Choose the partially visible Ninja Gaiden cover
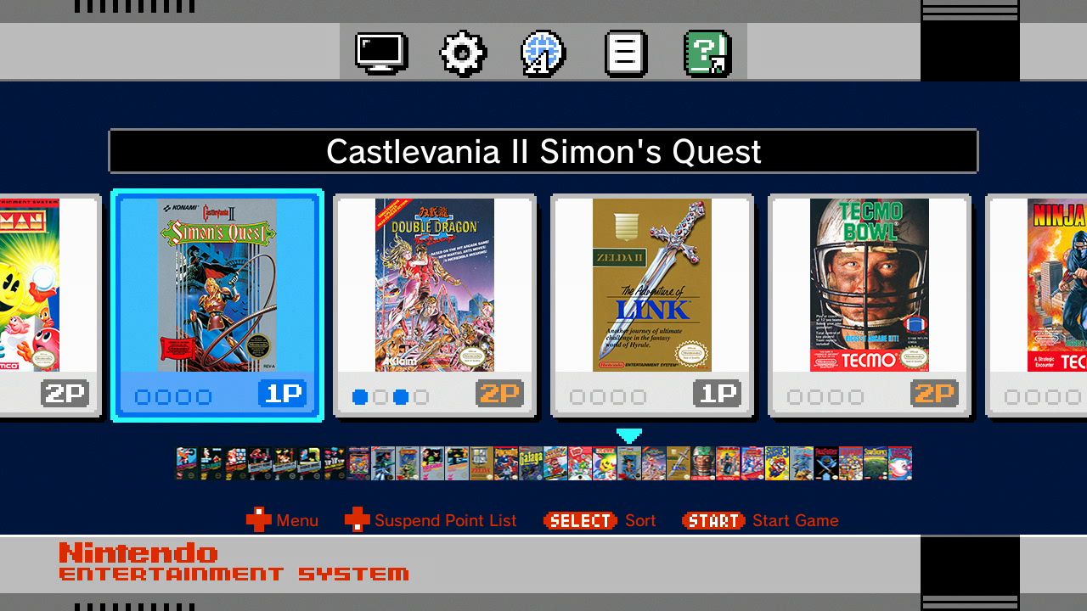1087x611 pixels. pyautogui.click(x=1057, y=285)
